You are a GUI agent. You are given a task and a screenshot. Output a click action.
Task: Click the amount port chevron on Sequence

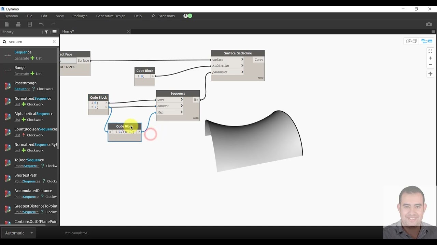tap(182, 106)
